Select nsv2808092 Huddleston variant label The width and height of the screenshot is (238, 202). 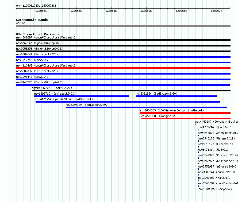218,183
